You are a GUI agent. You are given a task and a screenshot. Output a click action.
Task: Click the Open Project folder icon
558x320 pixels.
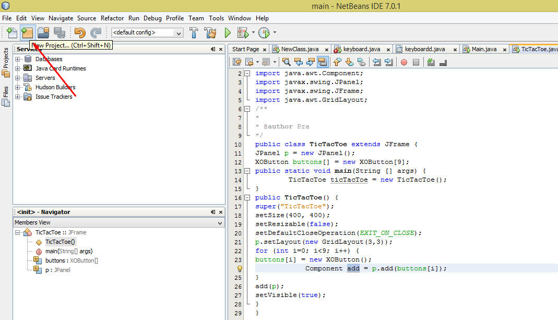[x=43, y=32]
